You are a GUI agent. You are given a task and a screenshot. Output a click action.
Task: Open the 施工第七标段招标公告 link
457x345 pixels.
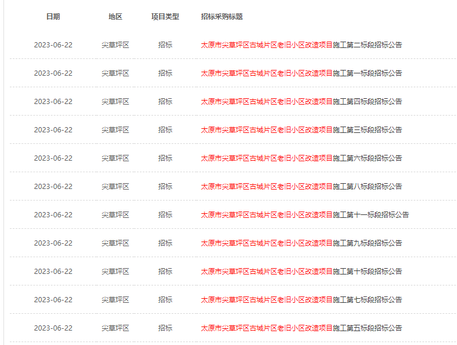click(x=302, y=299)
